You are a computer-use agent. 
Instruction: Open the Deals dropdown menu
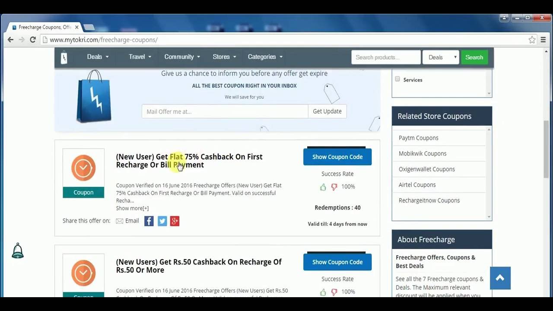click(x=98, y=57)
